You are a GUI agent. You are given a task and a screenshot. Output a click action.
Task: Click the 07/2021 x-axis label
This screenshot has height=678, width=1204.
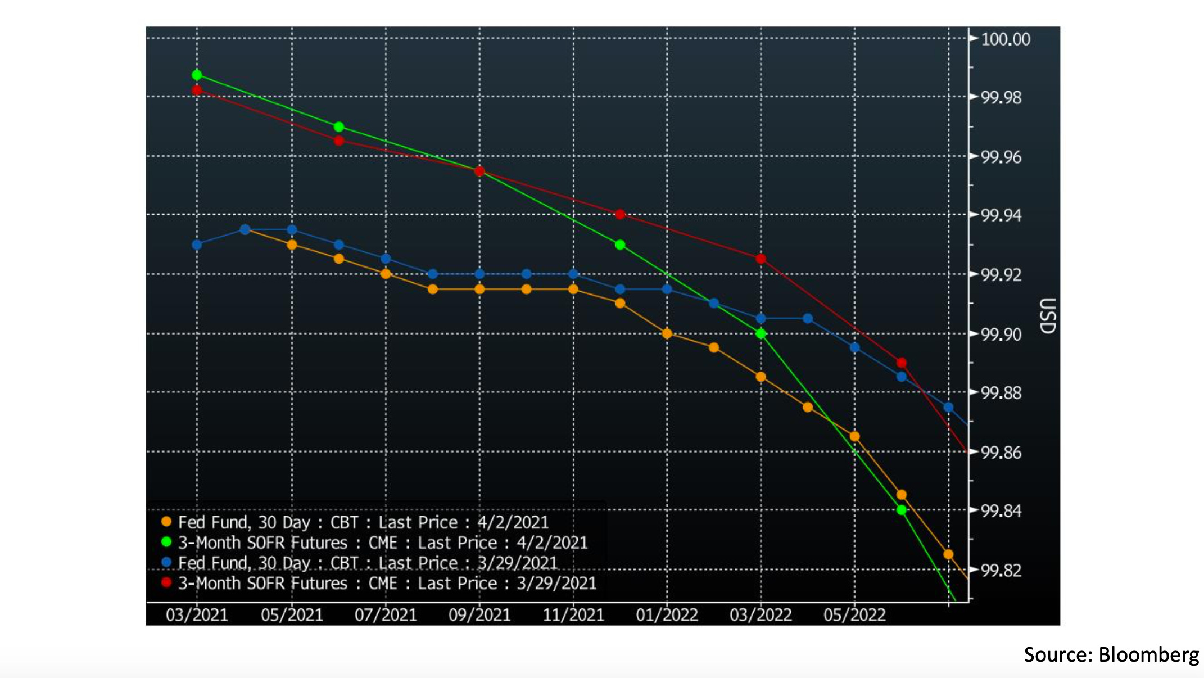386,615
